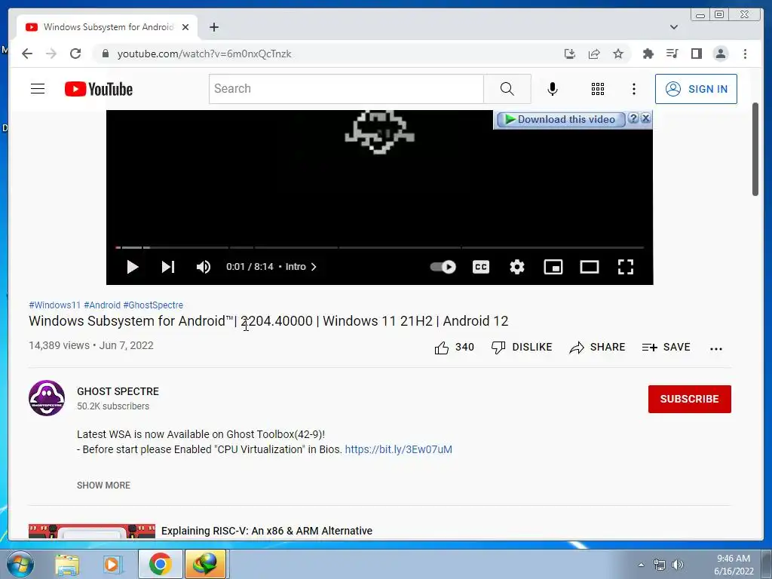Open a new Chrome tab

click(213, 27)
